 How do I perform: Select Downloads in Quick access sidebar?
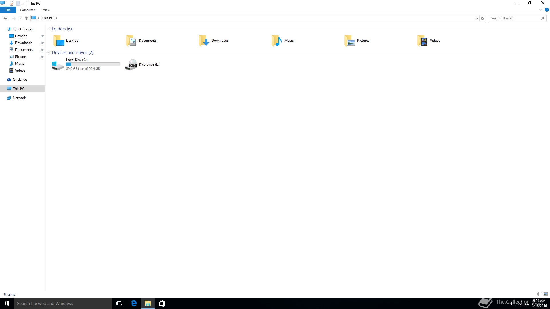[23, 43]
